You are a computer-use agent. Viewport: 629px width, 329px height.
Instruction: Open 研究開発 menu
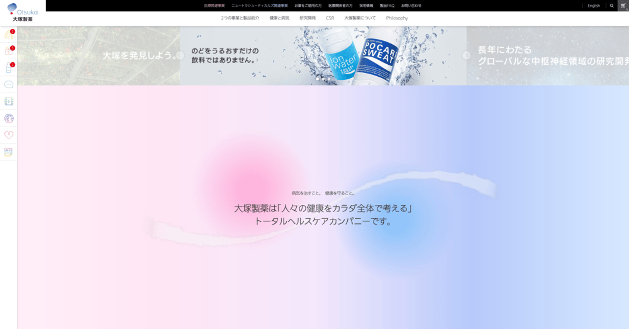(308, 18)
